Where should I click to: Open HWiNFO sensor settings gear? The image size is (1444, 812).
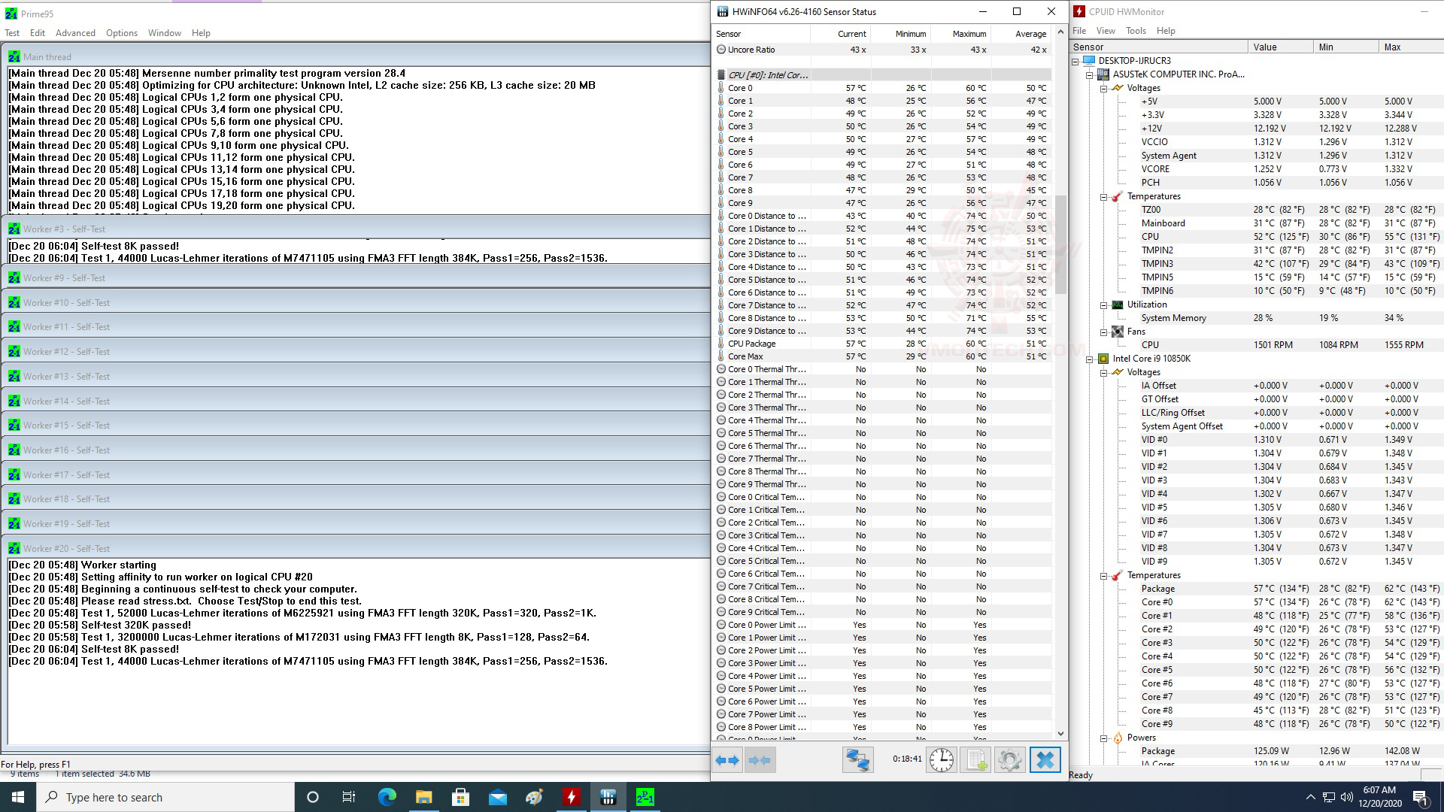click(1009, 760)
